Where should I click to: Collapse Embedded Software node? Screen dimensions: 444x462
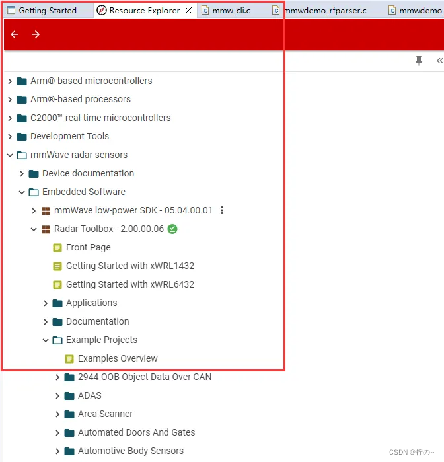22,192
